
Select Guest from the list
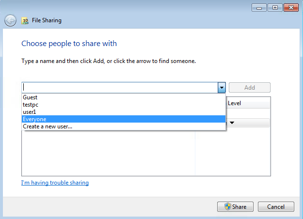click(x=124, y=97)
